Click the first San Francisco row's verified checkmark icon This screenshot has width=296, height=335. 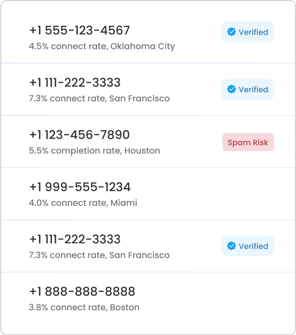click(231, 89)
